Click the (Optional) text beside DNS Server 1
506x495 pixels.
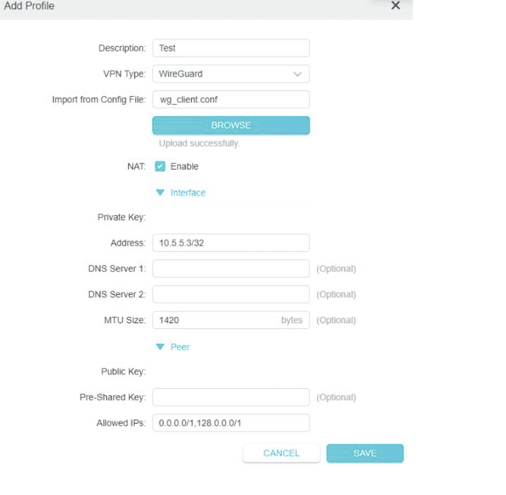click(x=336, y=269)
